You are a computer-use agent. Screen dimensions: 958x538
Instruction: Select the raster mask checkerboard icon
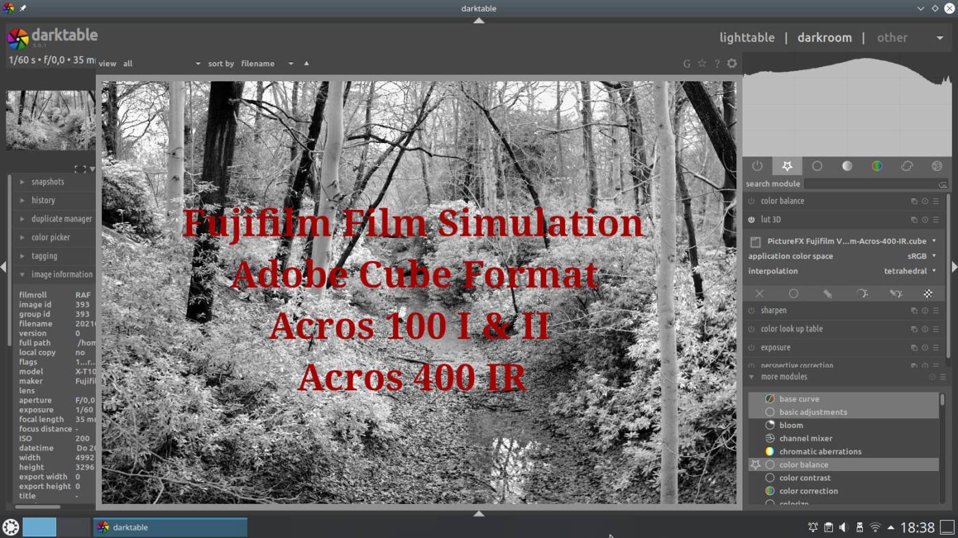coord(928,293)
